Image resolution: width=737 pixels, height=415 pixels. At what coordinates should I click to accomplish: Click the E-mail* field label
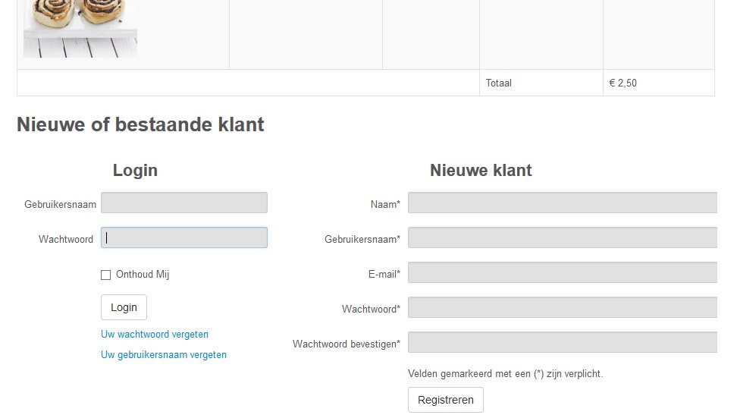384,275
